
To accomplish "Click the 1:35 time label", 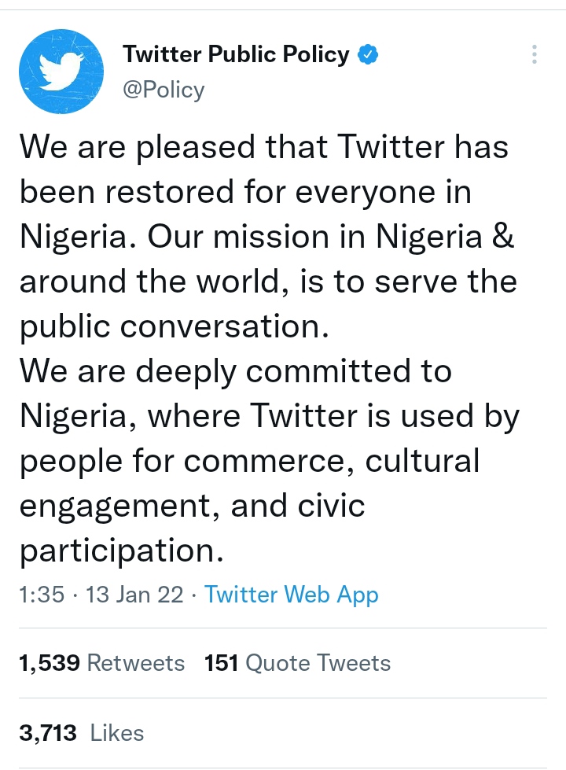I will [x=38, y=595].
